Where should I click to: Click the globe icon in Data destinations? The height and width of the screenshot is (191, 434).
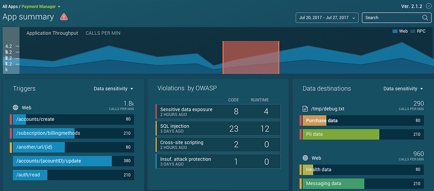[305, 158]
